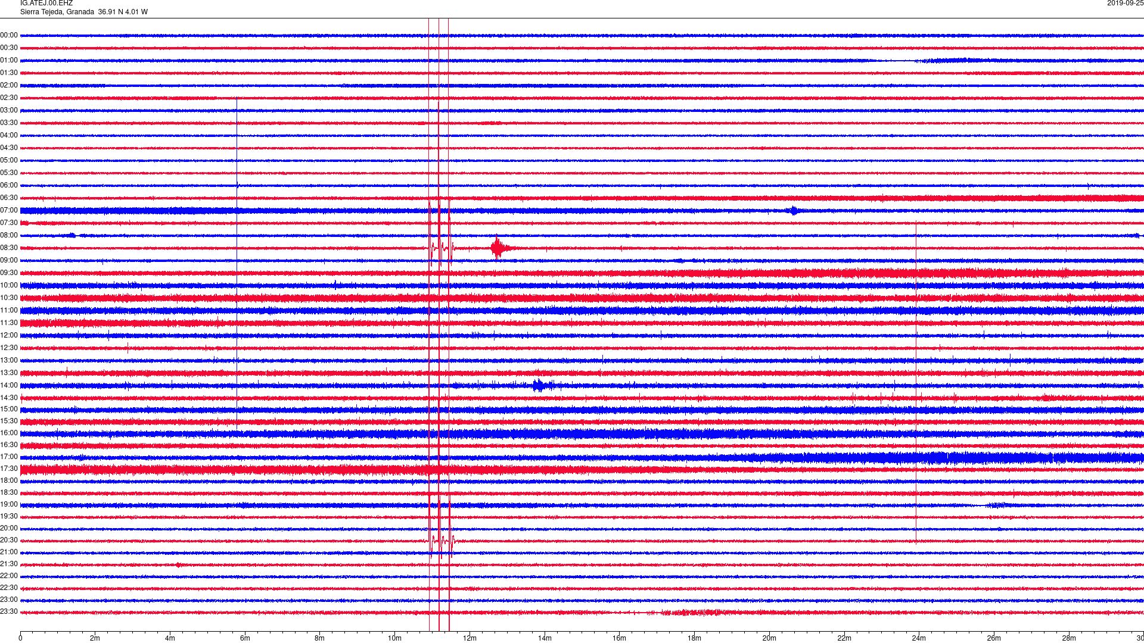Select the 23:30 time row label

(9, 612)
